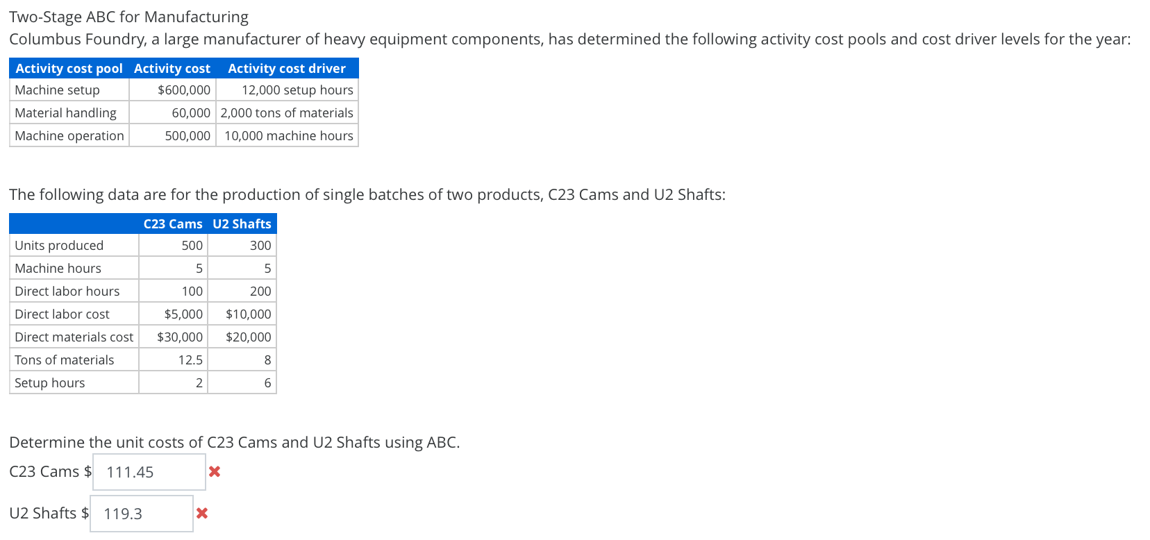Click the Activity cost driver column header

287,68
